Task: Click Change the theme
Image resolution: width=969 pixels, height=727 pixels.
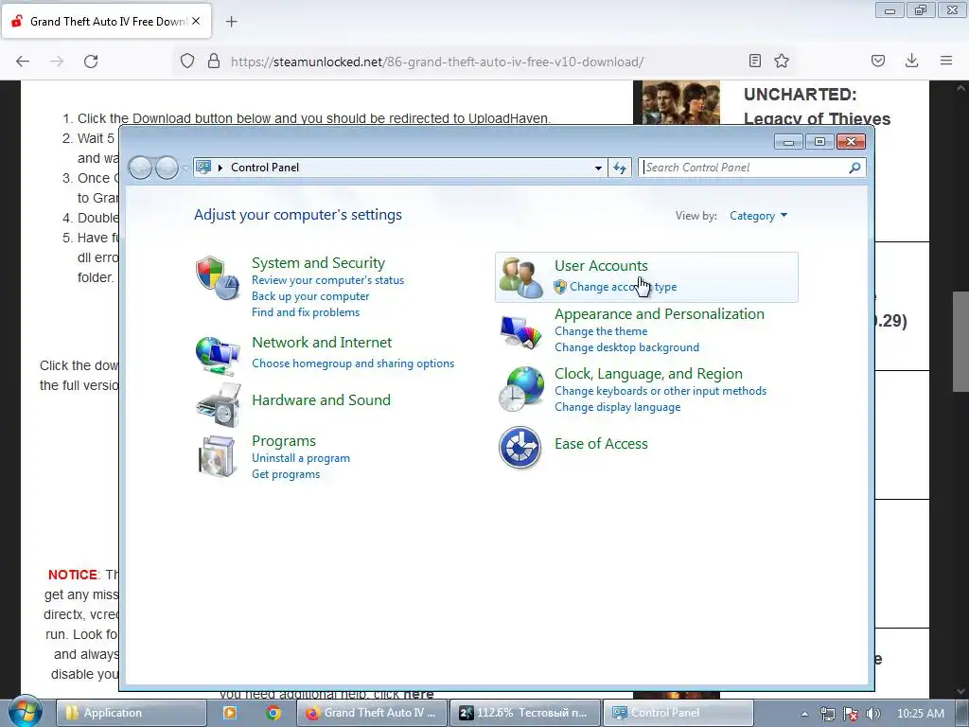Action: click(x=601, y=331)
